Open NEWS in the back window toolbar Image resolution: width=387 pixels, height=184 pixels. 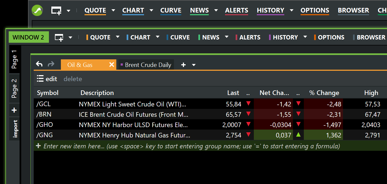point(199,10)
